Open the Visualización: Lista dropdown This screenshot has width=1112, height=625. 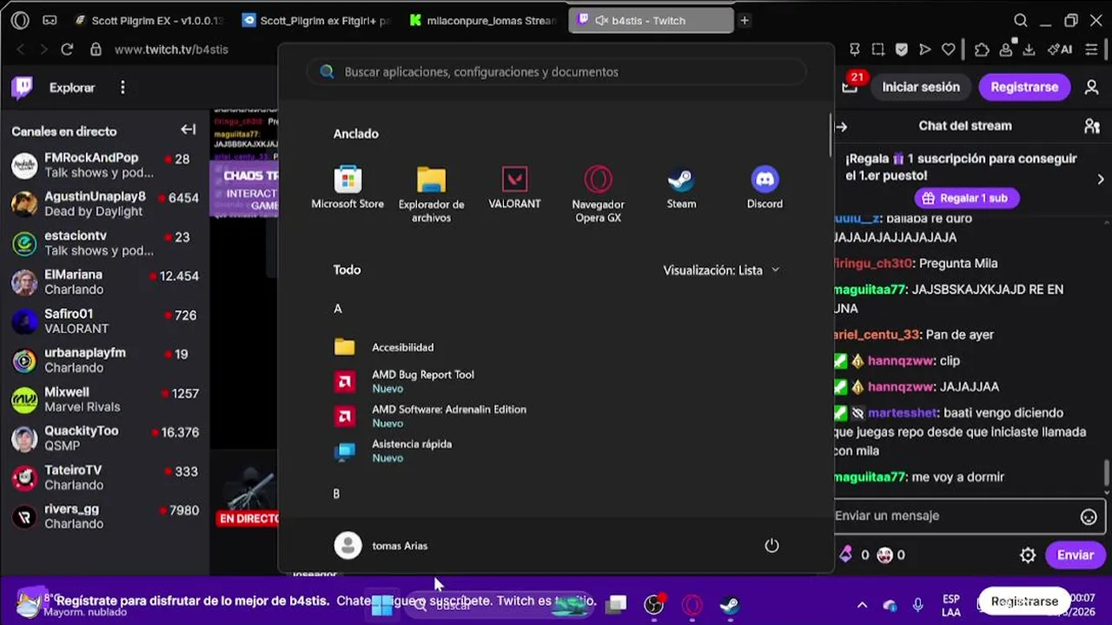[721, 270]
